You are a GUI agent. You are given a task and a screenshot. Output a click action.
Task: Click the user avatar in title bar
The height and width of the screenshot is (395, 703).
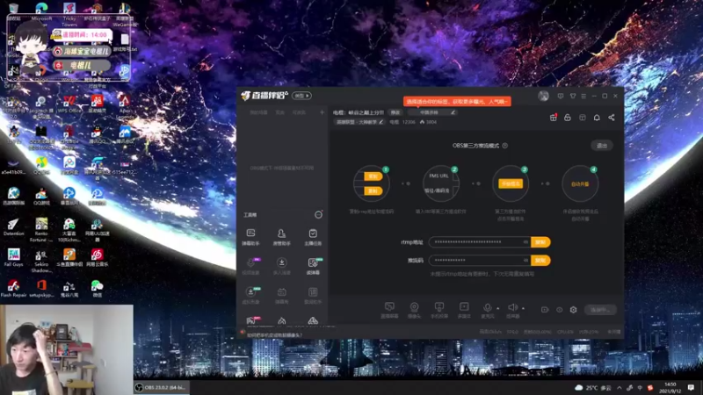click(x=543, y=96)
